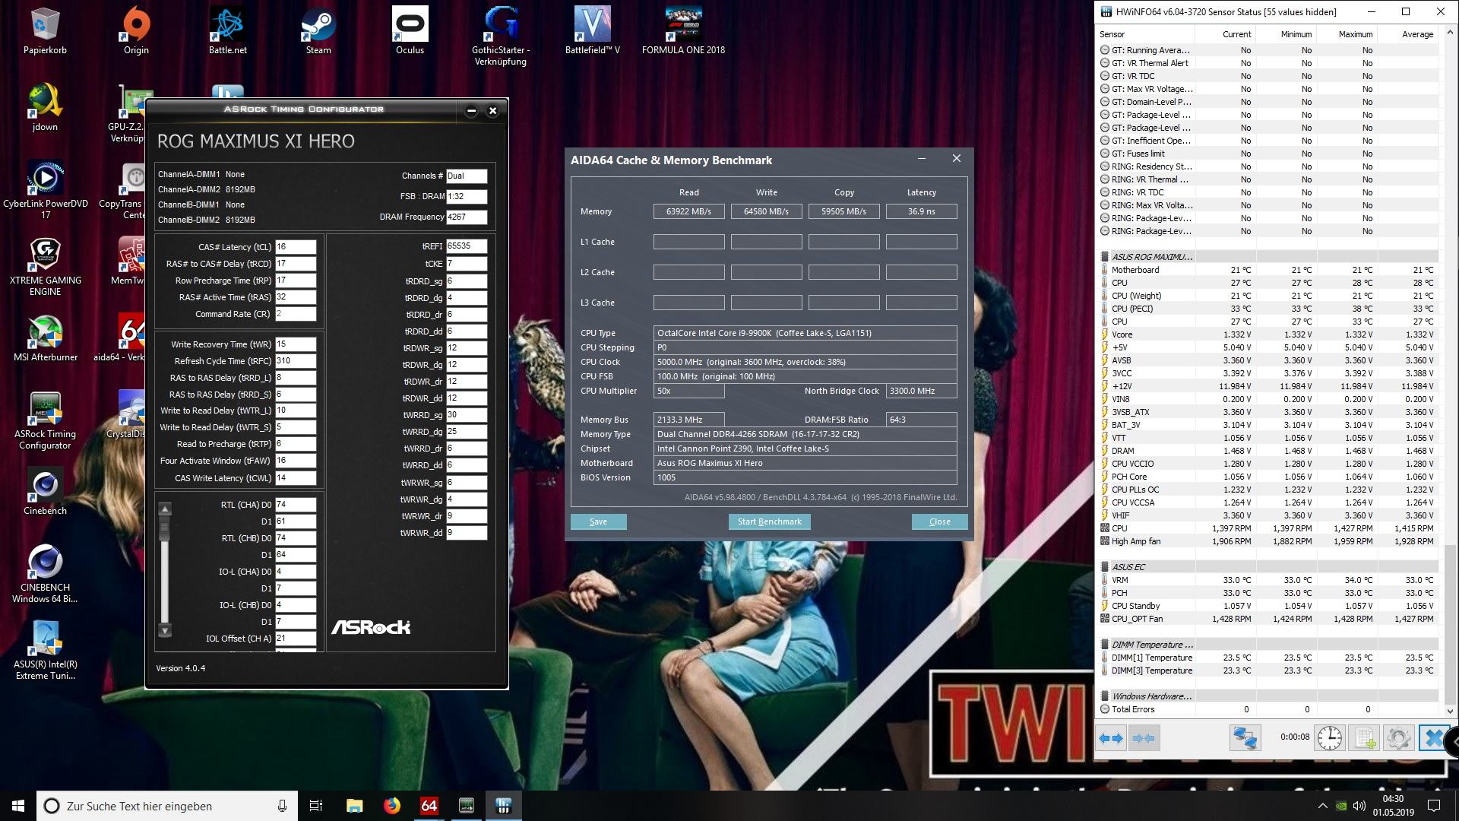Save the AIDA64 benchmark result
Screen dimensions: 1459x821
pyautogui.click(x=598, y=521)
